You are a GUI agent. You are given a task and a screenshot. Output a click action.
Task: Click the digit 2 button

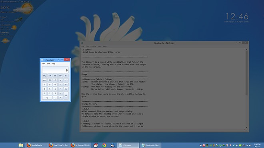50,93
